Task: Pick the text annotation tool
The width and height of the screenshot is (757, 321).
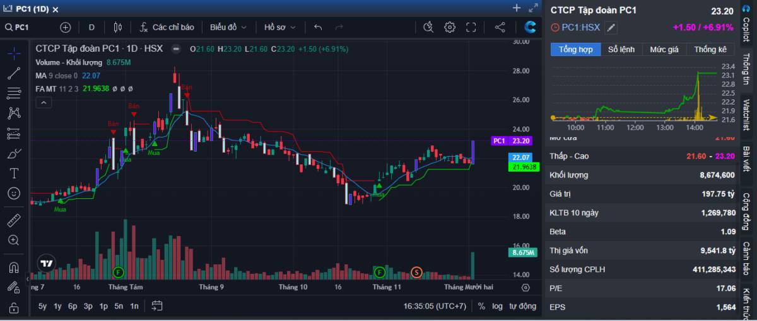Action: coord(14,173)
